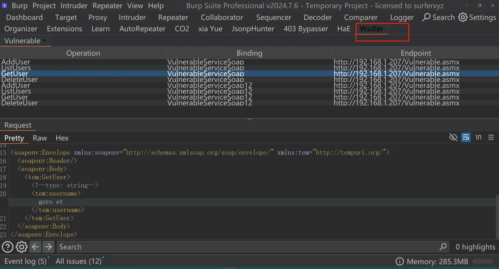Image resolution: width=499 pixels, height=269 pixels.
Task: Select GetUser row with VulnerableServiceSoap12 binding
Action: (249, 97)
